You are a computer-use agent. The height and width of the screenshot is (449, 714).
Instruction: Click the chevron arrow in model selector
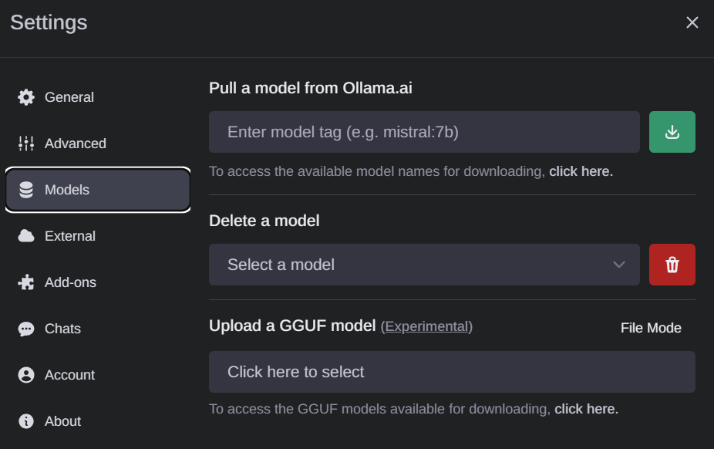click(x=618, y=265)
